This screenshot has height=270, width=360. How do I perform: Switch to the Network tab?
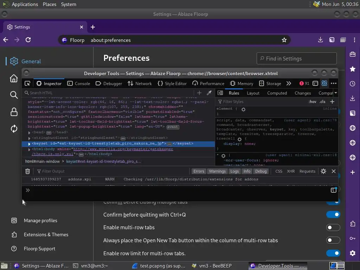tap(140, 84)
